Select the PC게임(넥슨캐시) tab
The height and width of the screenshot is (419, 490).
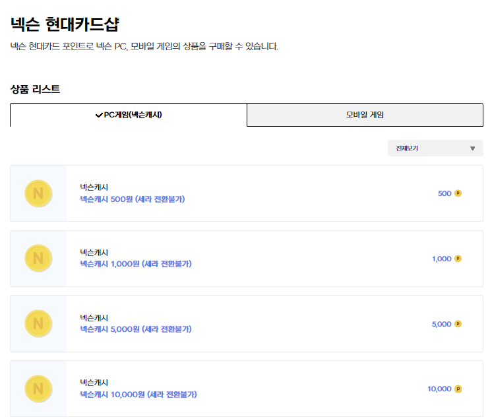(x=129, y=115)
